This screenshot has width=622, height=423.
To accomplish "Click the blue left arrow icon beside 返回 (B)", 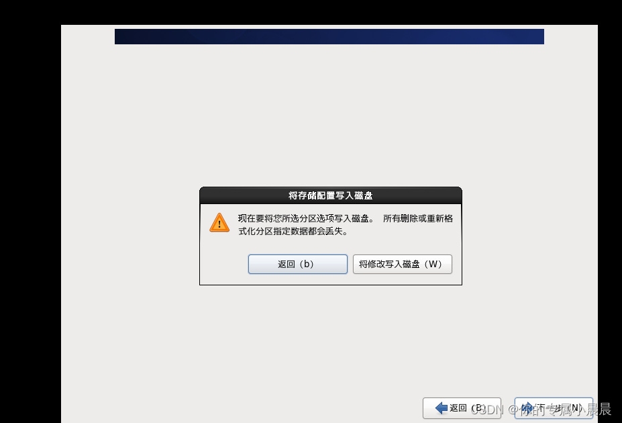I will coord(441,408).
